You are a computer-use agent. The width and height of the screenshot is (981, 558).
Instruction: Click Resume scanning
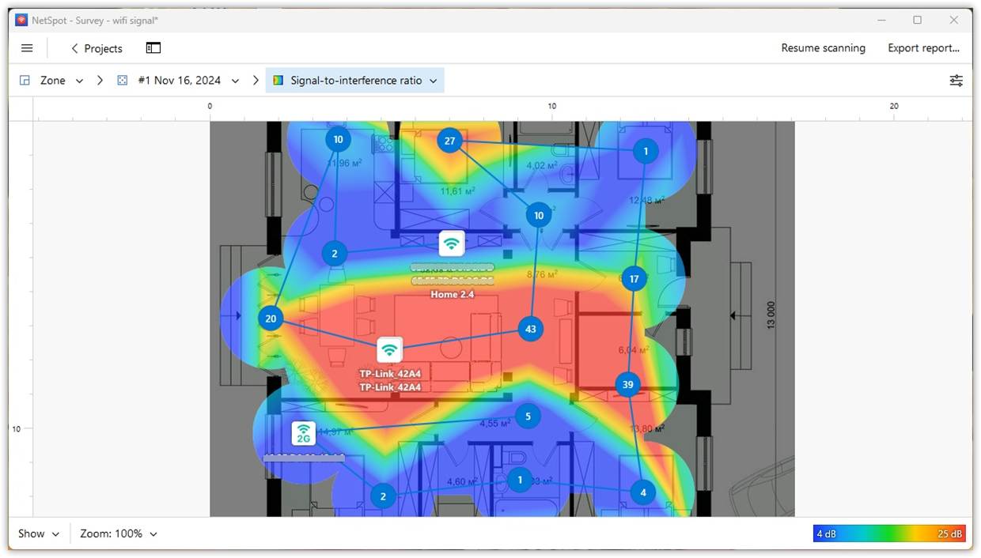[x=823, y=48]
